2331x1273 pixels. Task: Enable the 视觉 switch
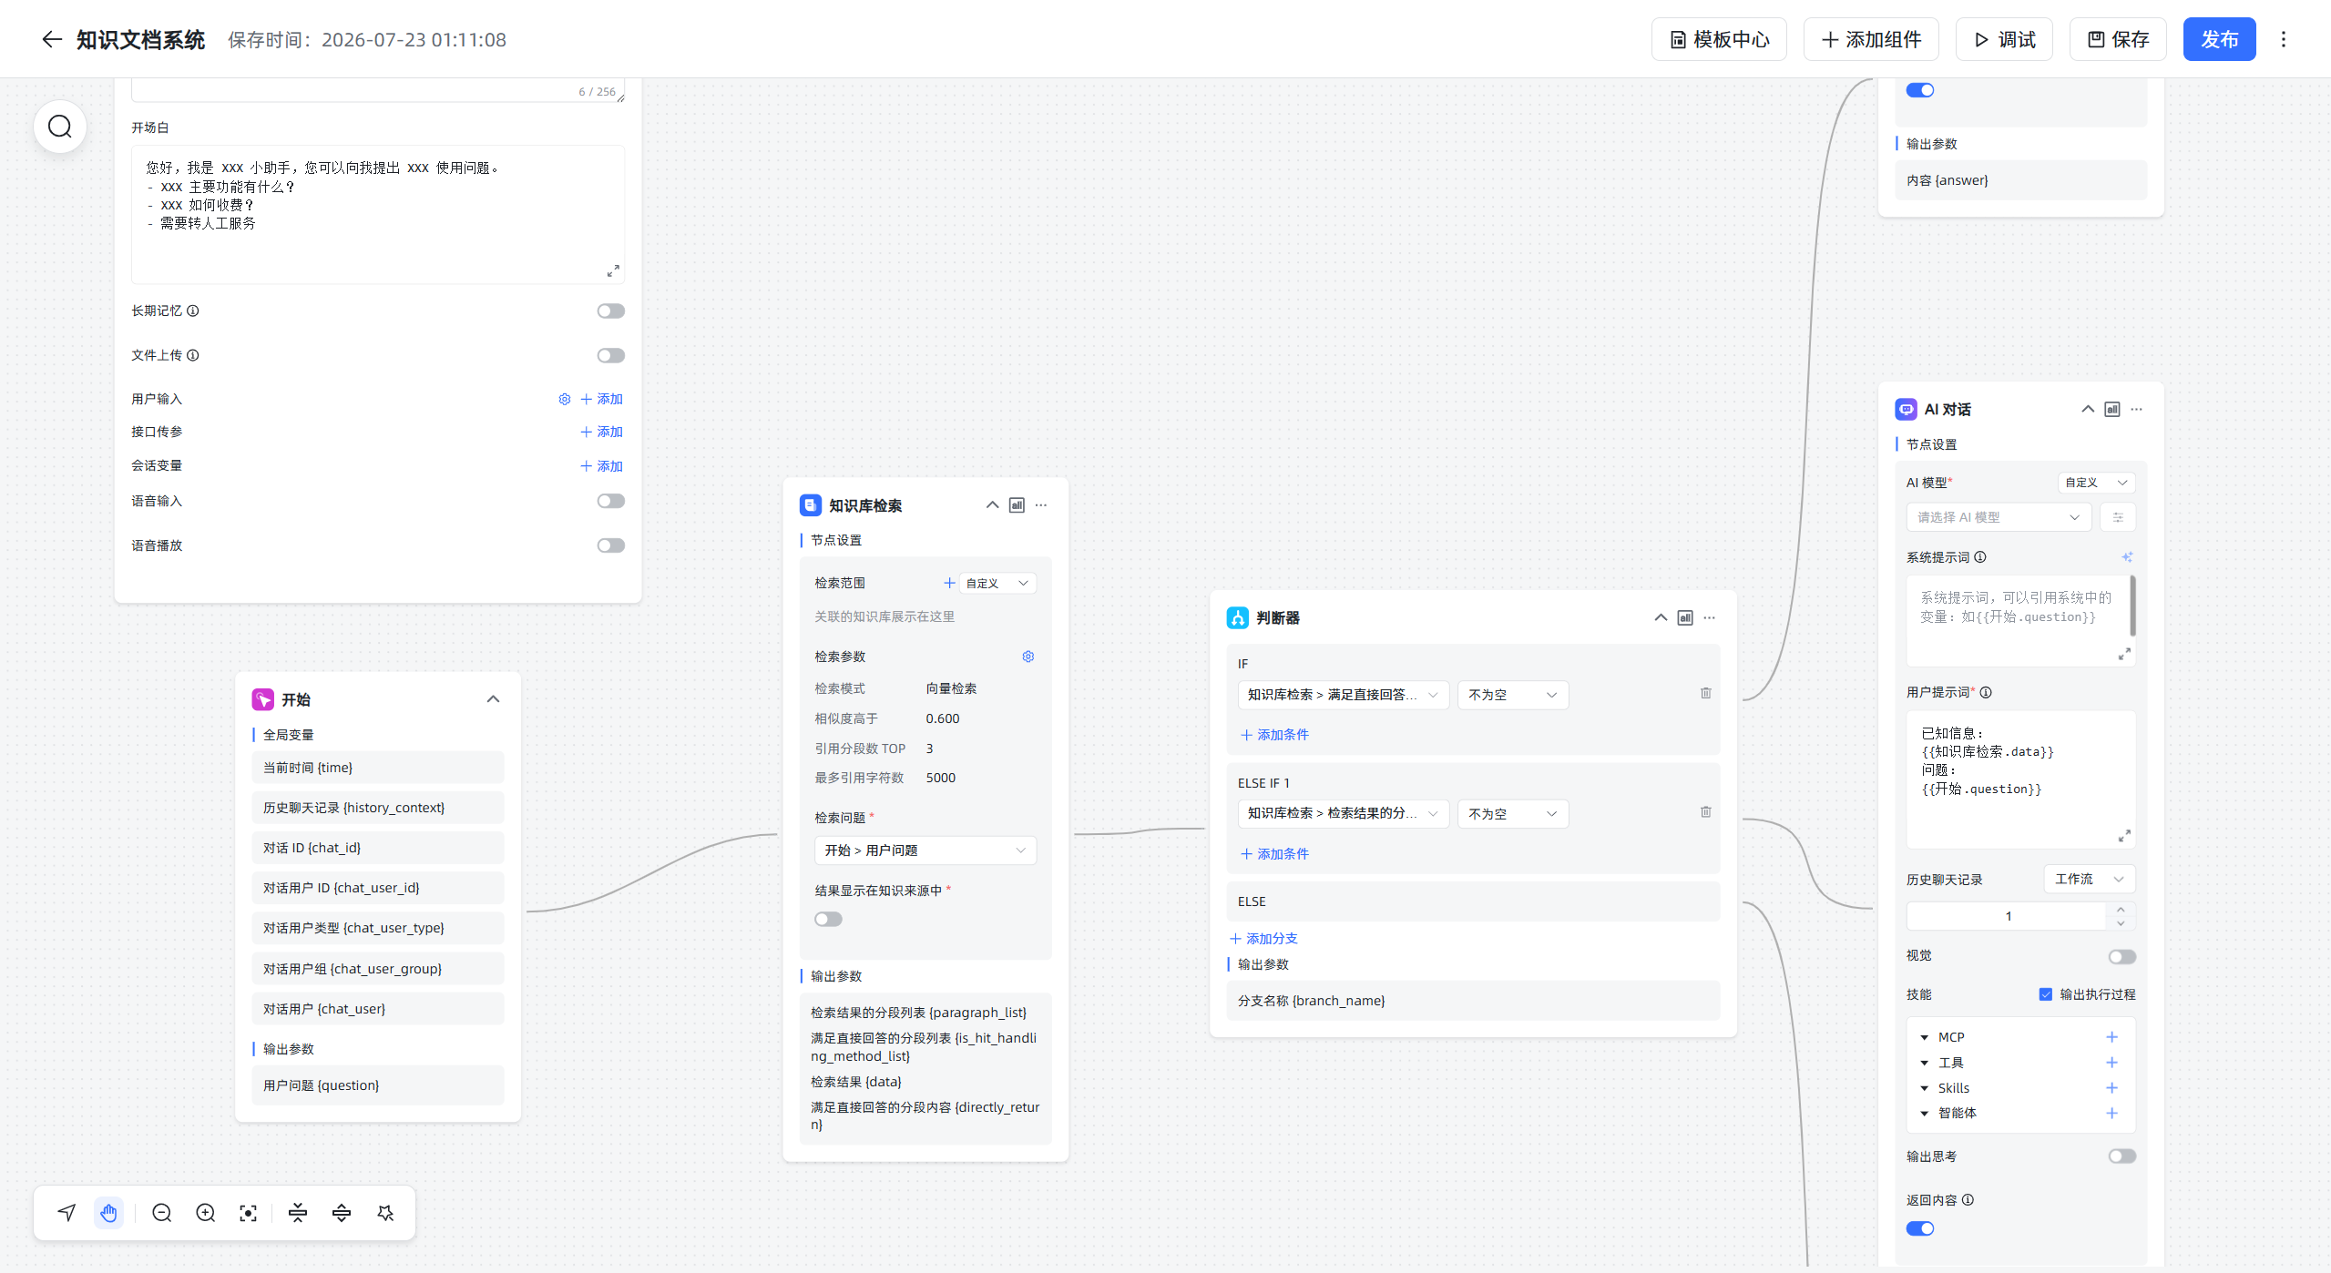[x=2122, y=956]
